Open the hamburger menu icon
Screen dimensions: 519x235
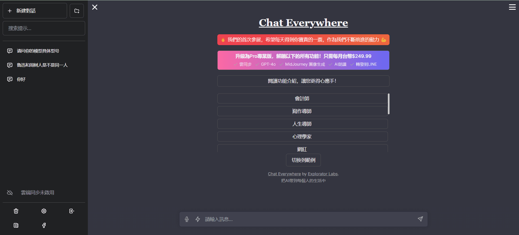512,7
